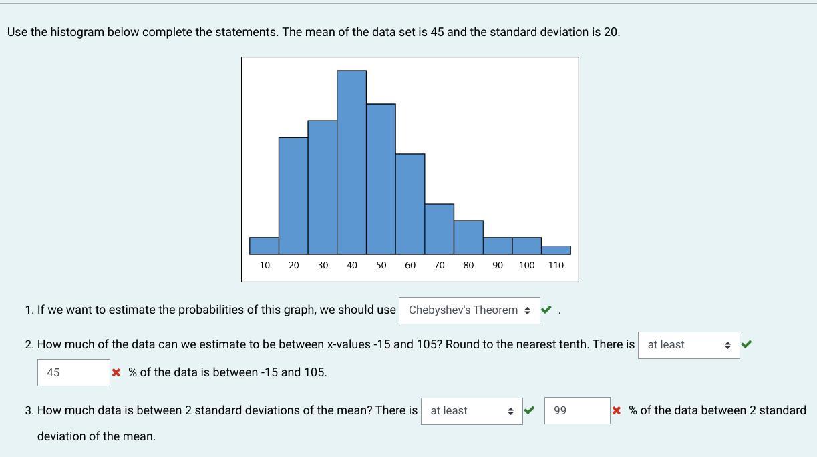Click the tallest histogram bar near 40
The height and width of the screenshot is (457, 817).
(x=351, y=162)
